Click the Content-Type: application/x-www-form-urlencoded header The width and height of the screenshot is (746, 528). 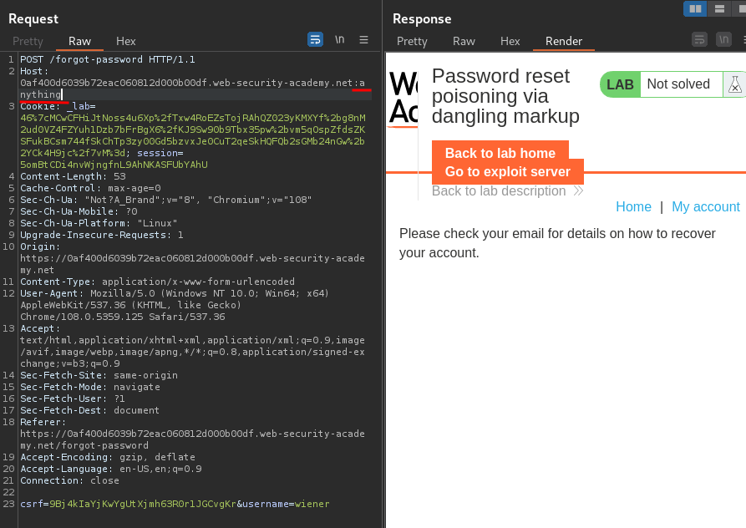pyautogui.click(x=158, y=282)
